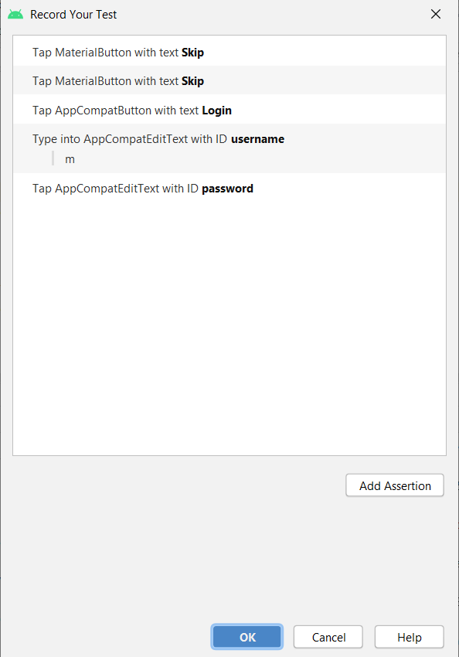Click the Add Assertion button
The width and height of the screenshot is (459, 657).
(x=395, y=485)
